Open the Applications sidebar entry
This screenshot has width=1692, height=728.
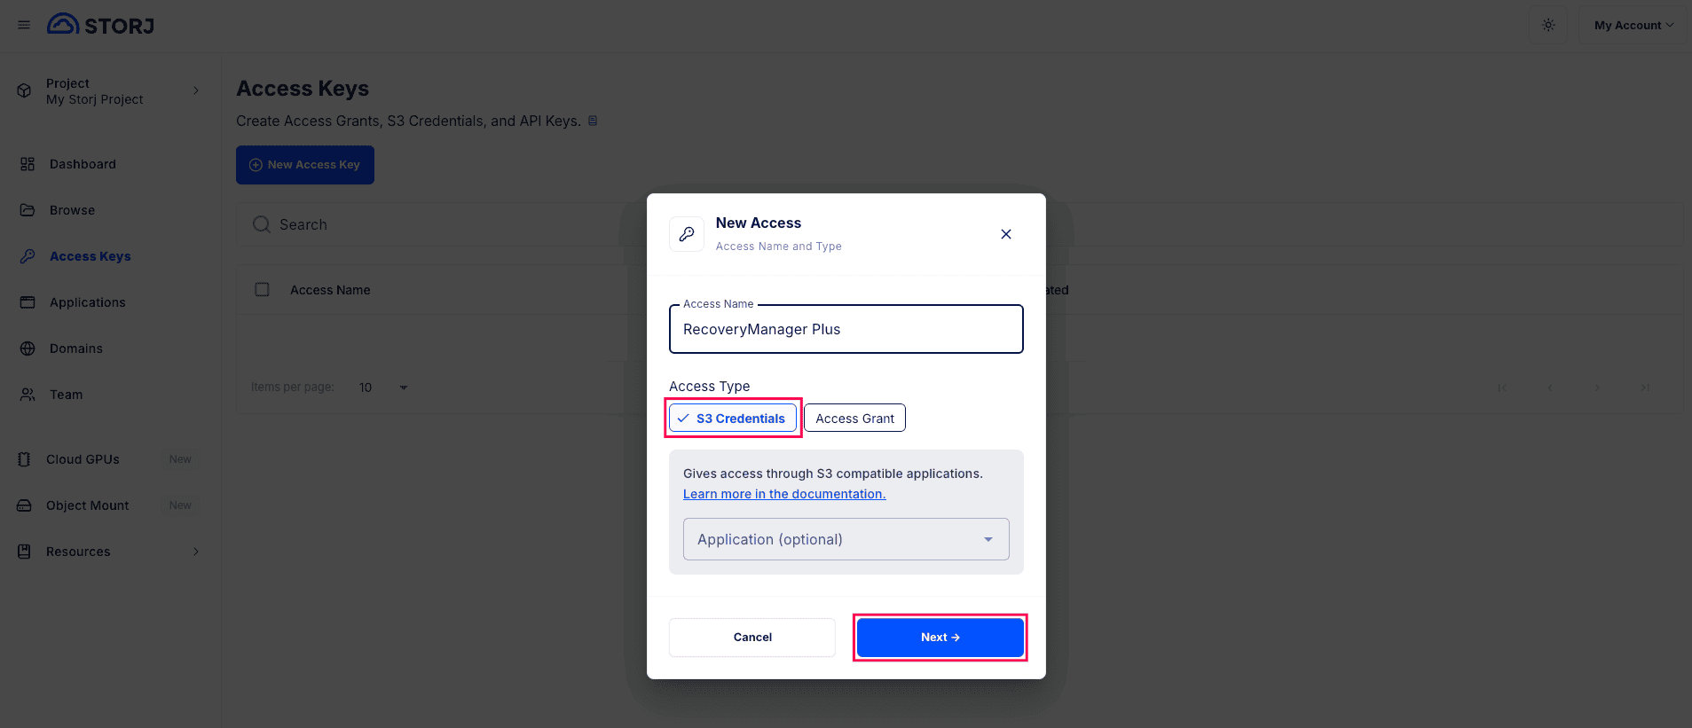click(x=86, y=302)
